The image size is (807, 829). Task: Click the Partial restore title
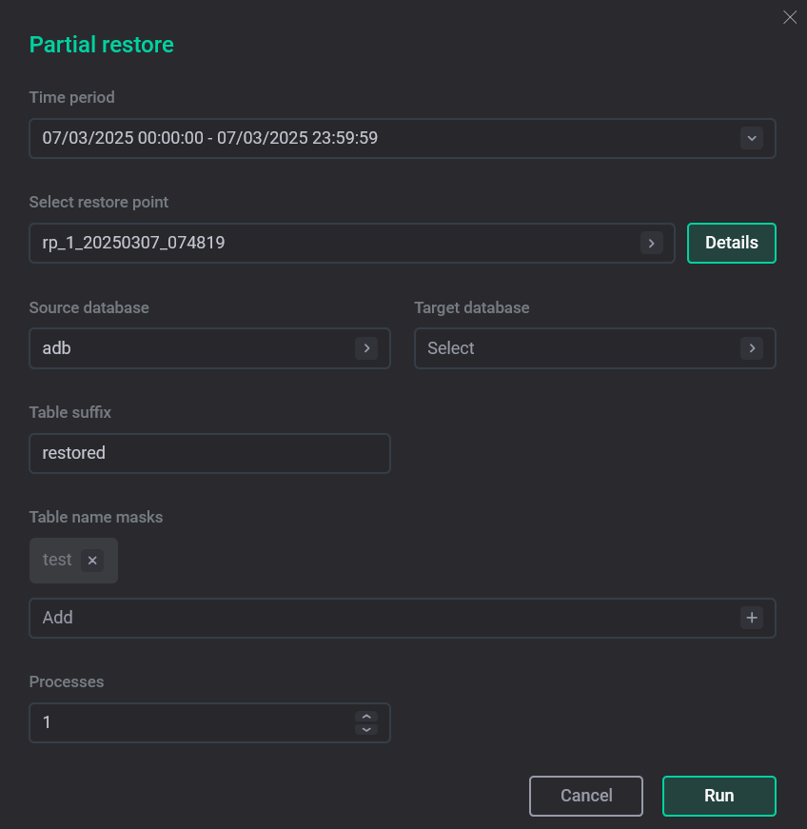coord(102,45)
